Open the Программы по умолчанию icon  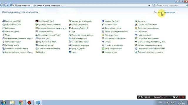(136, 38)
